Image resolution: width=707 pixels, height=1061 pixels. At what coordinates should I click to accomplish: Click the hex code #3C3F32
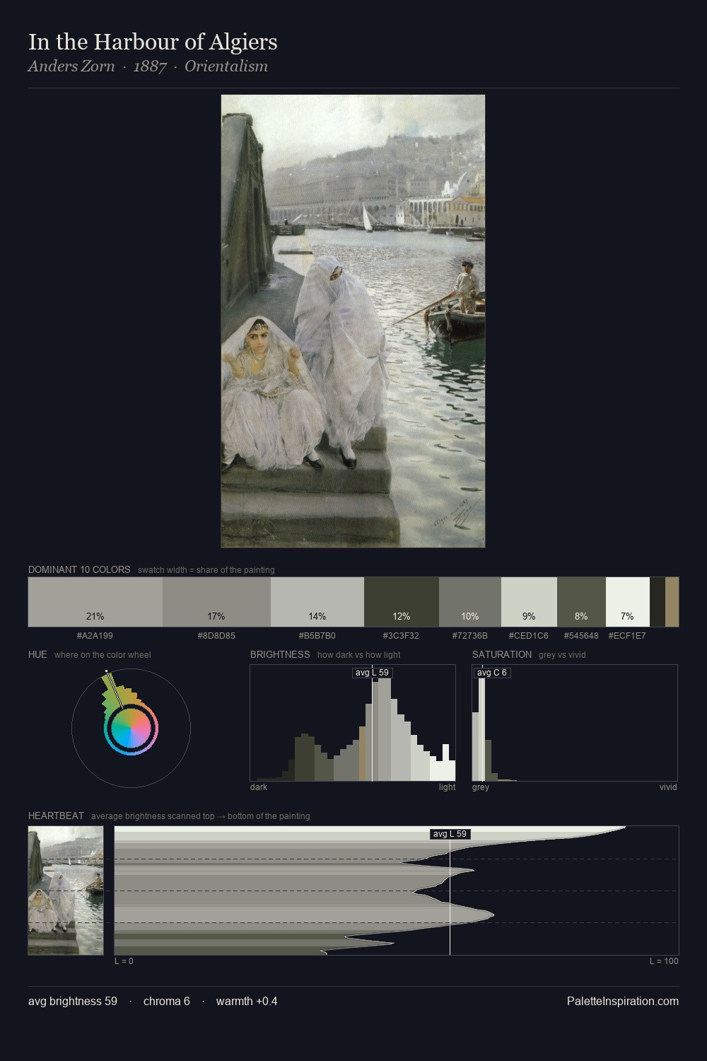click(x=401, y=636)
